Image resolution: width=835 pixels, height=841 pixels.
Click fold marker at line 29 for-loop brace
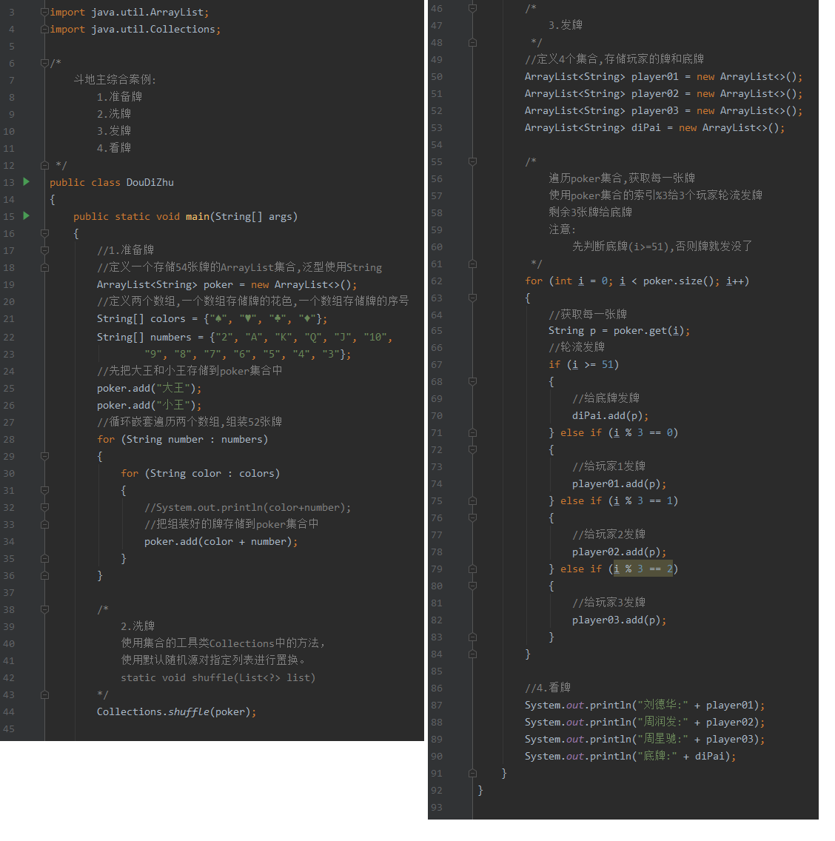pos(44,456)
